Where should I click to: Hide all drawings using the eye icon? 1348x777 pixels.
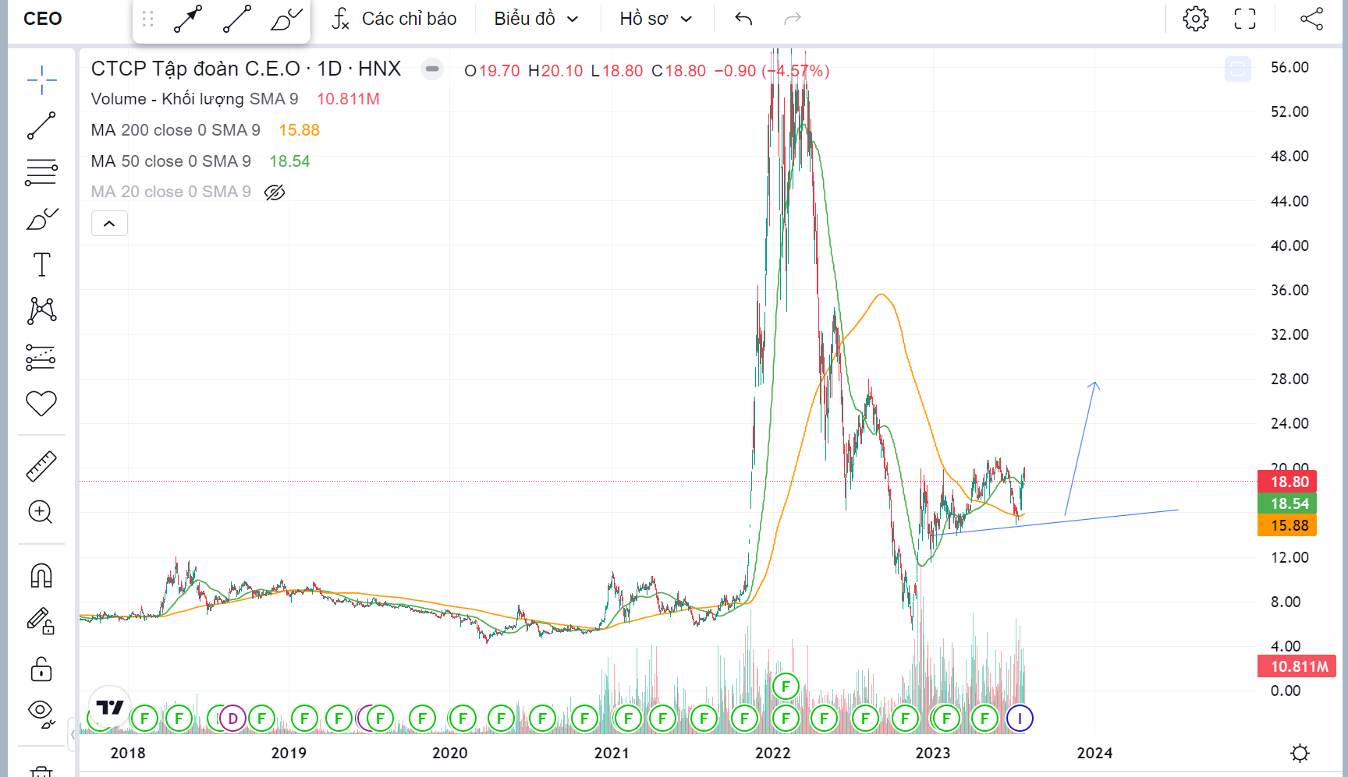(x=41, y=713)
